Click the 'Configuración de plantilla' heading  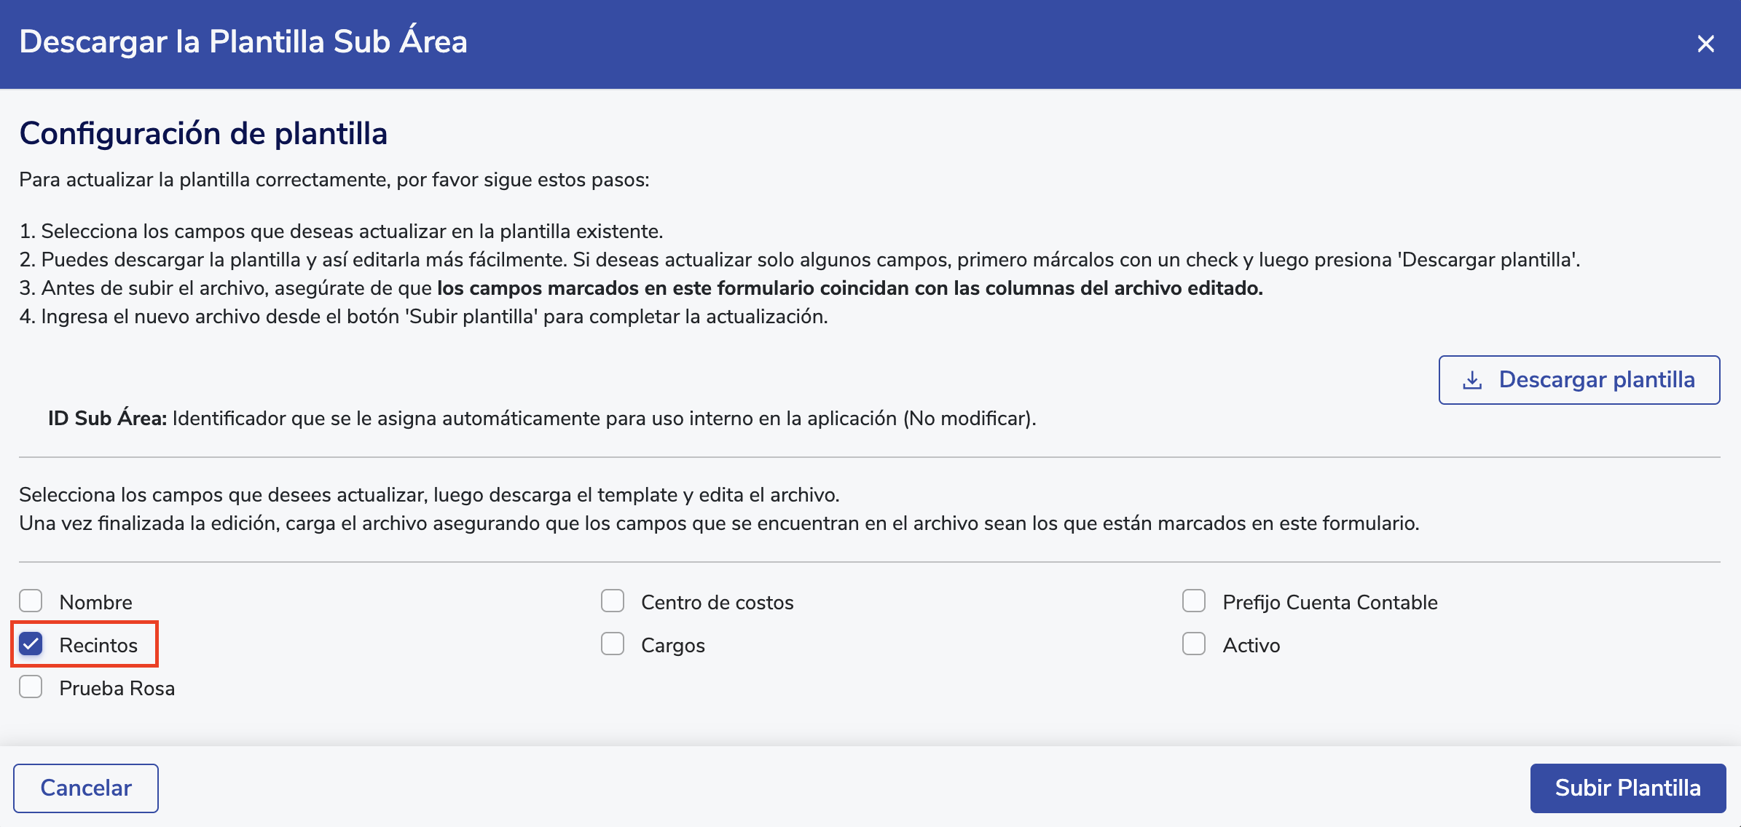pos(203,134)
